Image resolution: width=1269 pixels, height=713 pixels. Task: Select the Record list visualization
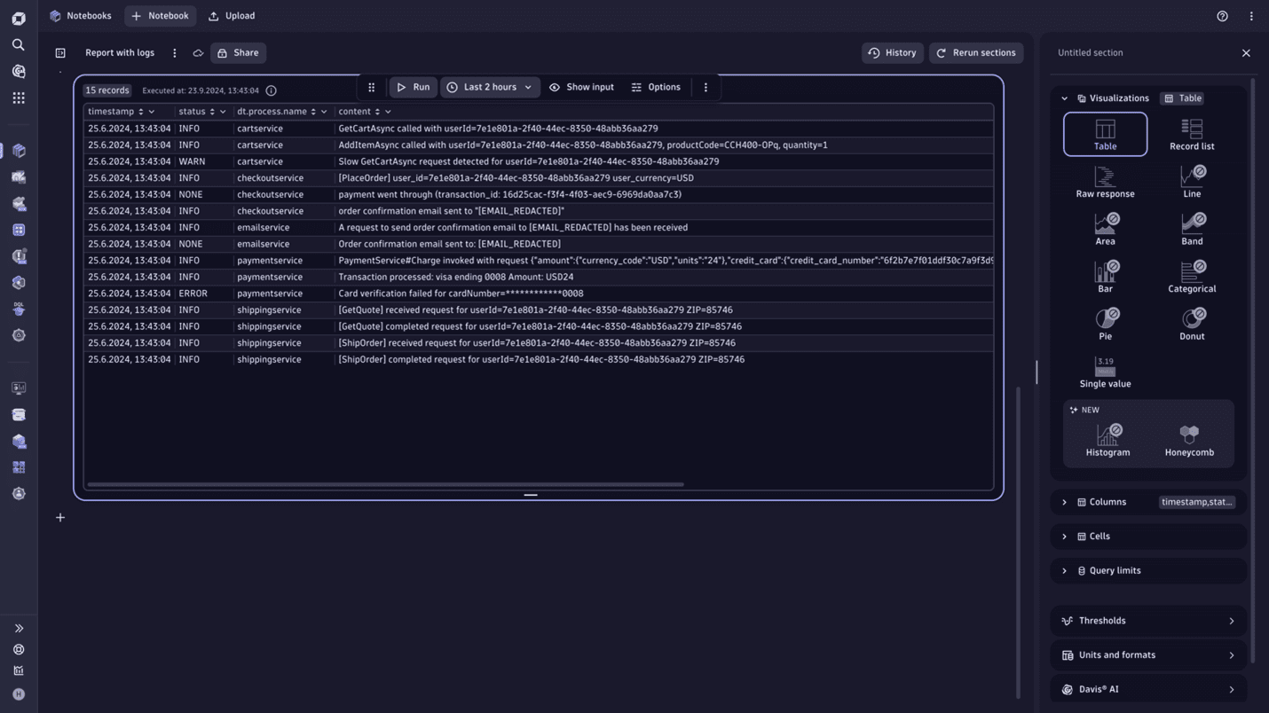[1192, 135]
